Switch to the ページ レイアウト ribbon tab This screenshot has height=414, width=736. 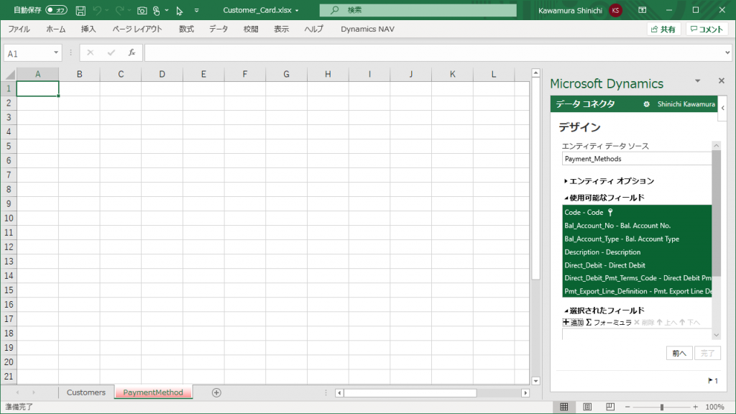point(137,29)
